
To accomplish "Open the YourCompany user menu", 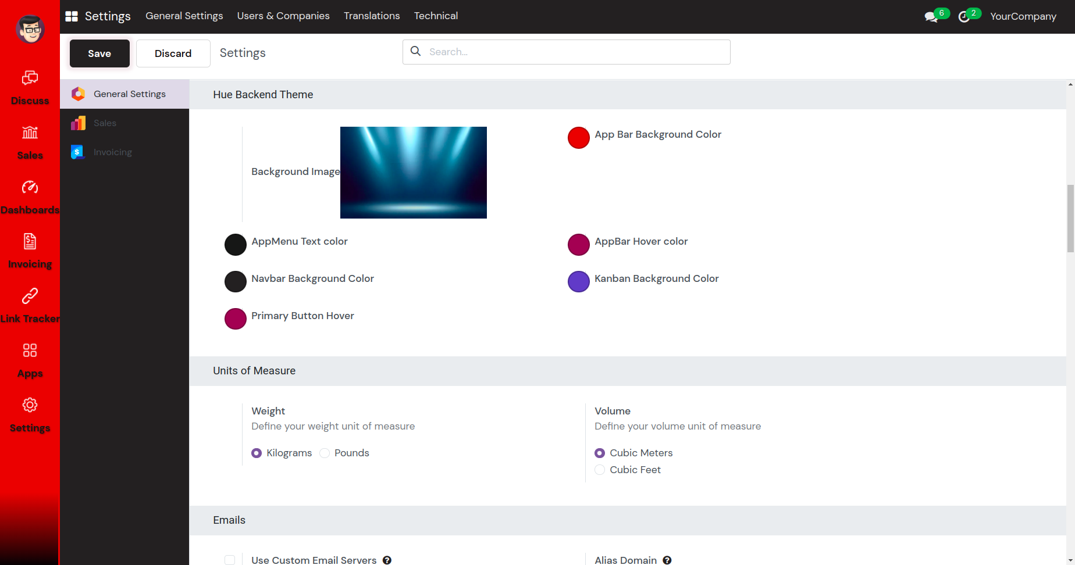I will (x=1023, y=16).
